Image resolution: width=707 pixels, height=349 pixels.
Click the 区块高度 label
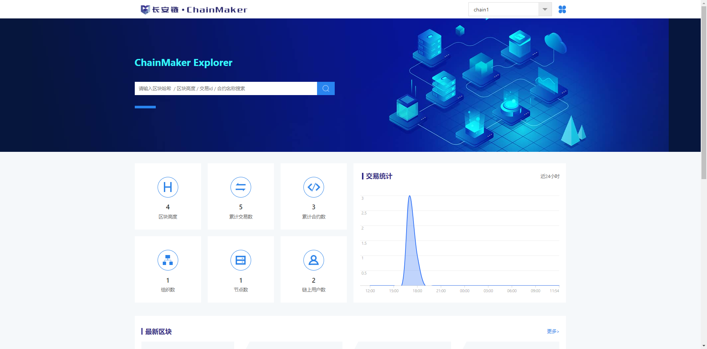point(168,217)
